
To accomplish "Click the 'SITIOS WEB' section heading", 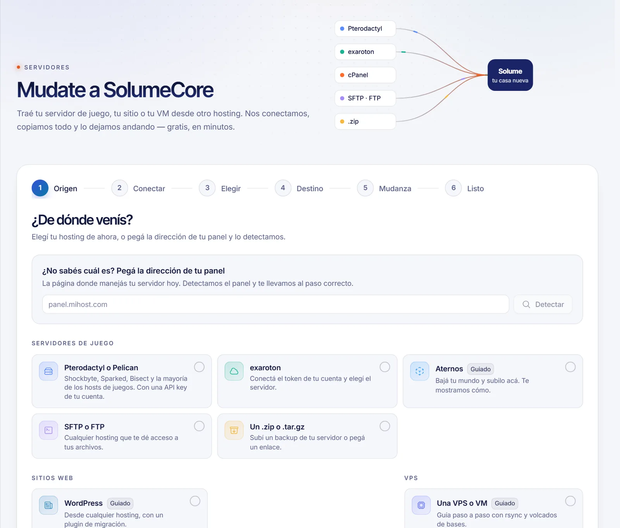I will (x=52, y=478).
